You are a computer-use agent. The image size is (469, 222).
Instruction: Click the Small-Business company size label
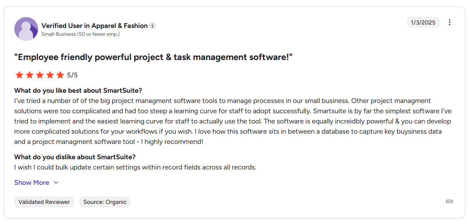click(80, 34)
